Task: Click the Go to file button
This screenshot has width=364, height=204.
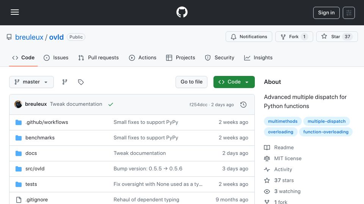Action: [191, 82]
